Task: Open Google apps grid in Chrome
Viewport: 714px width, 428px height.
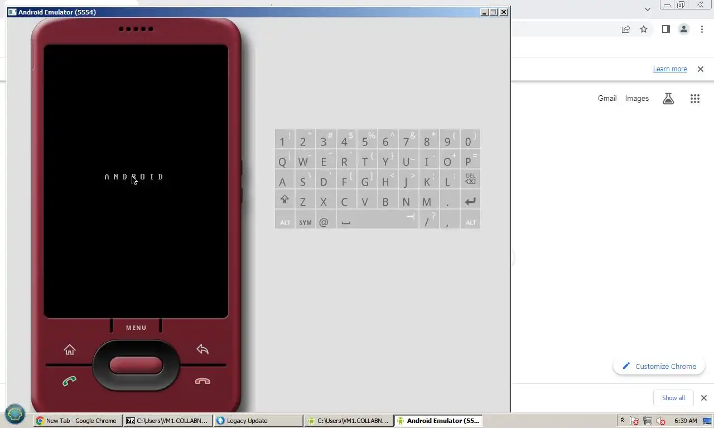Action: tap(694, 99)
